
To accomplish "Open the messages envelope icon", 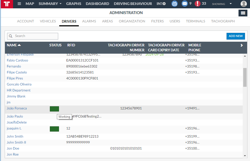I will coord(185,4).
